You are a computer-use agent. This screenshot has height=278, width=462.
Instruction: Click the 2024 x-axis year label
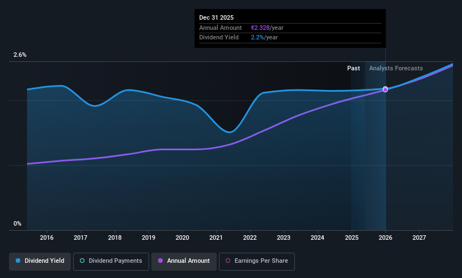coord(317,237)
